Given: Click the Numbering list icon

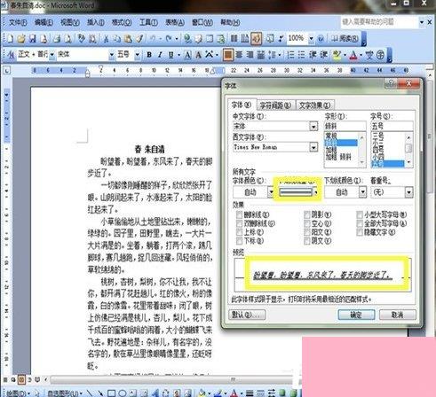Looking at the screenshot, I should (291, 55).
